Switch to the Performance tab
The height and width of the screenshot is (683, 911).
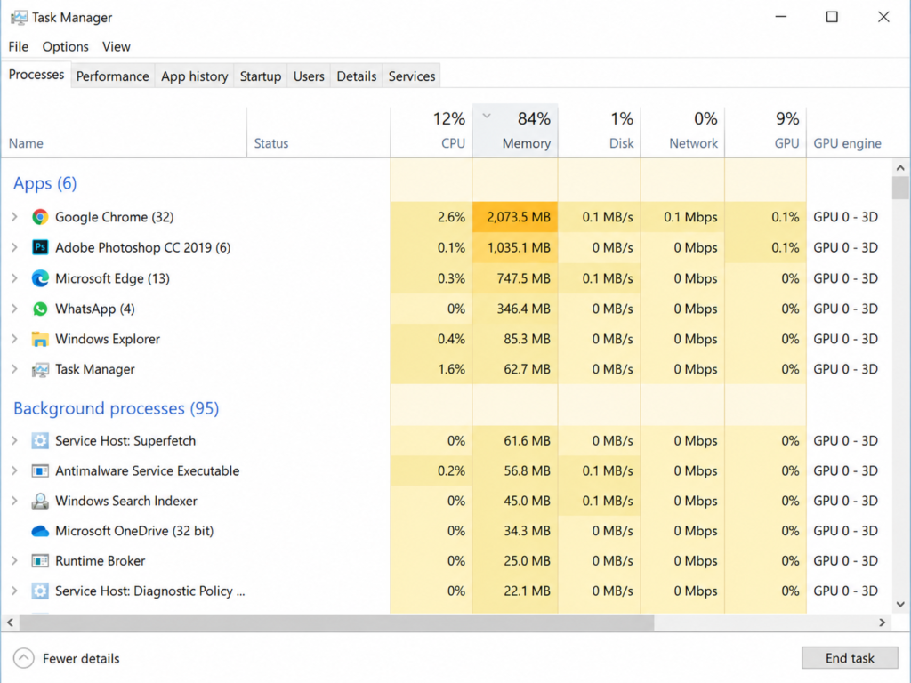click(x=113, y=76)
